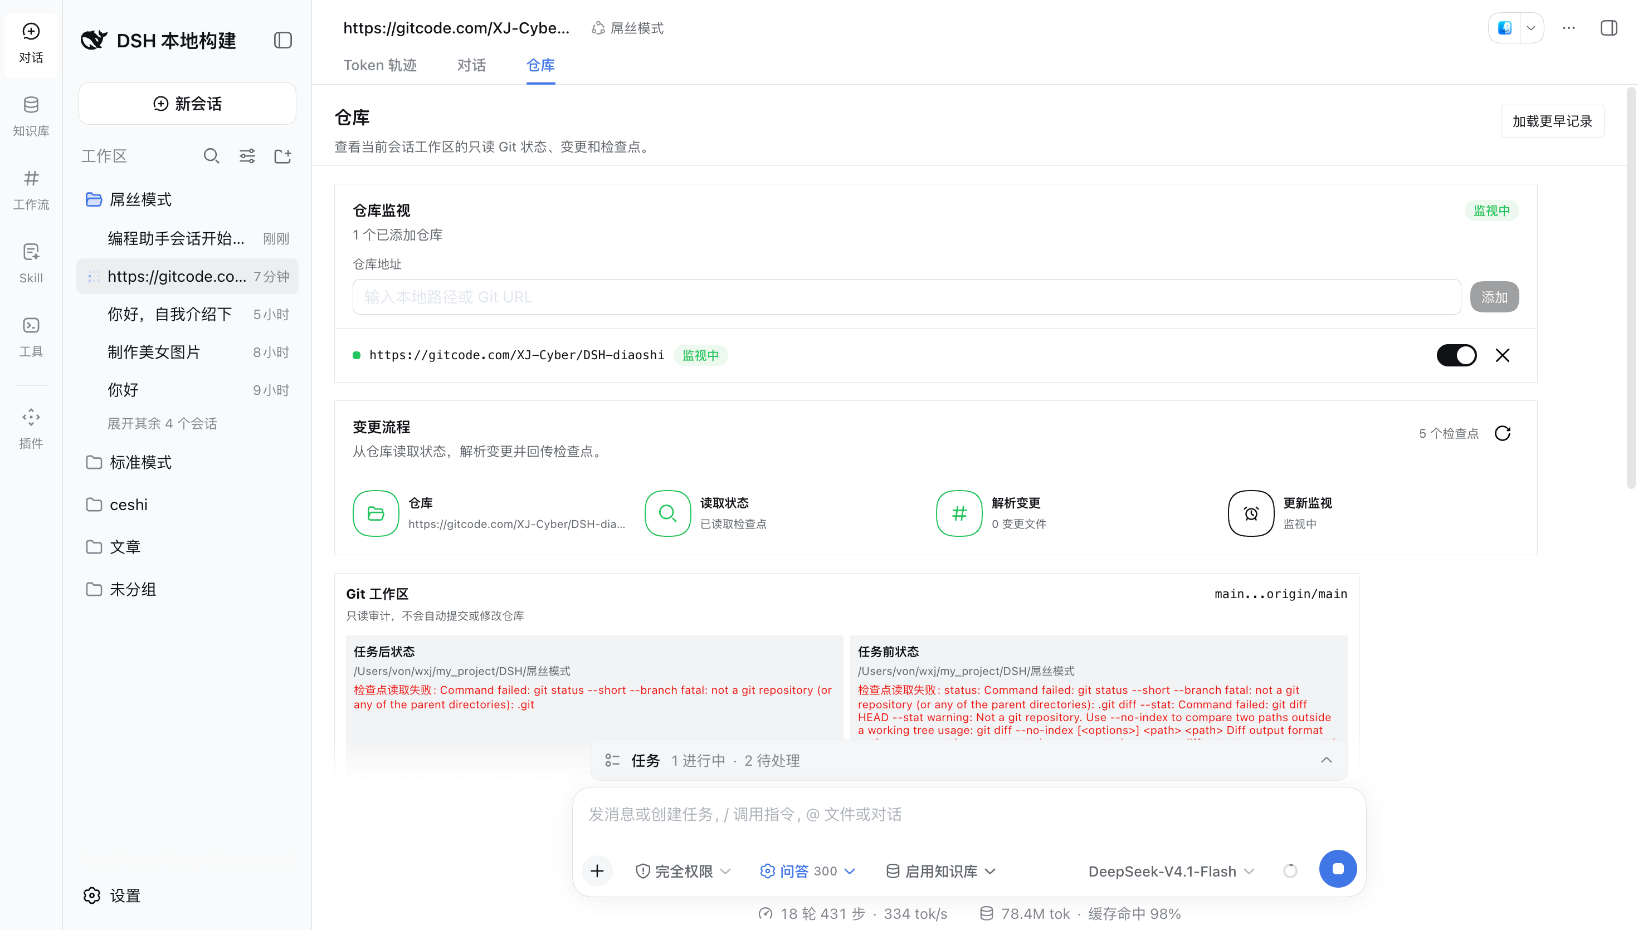Click the 更新监视 alarm clock step icon
1638x930 pixels.
[1251, 513]
